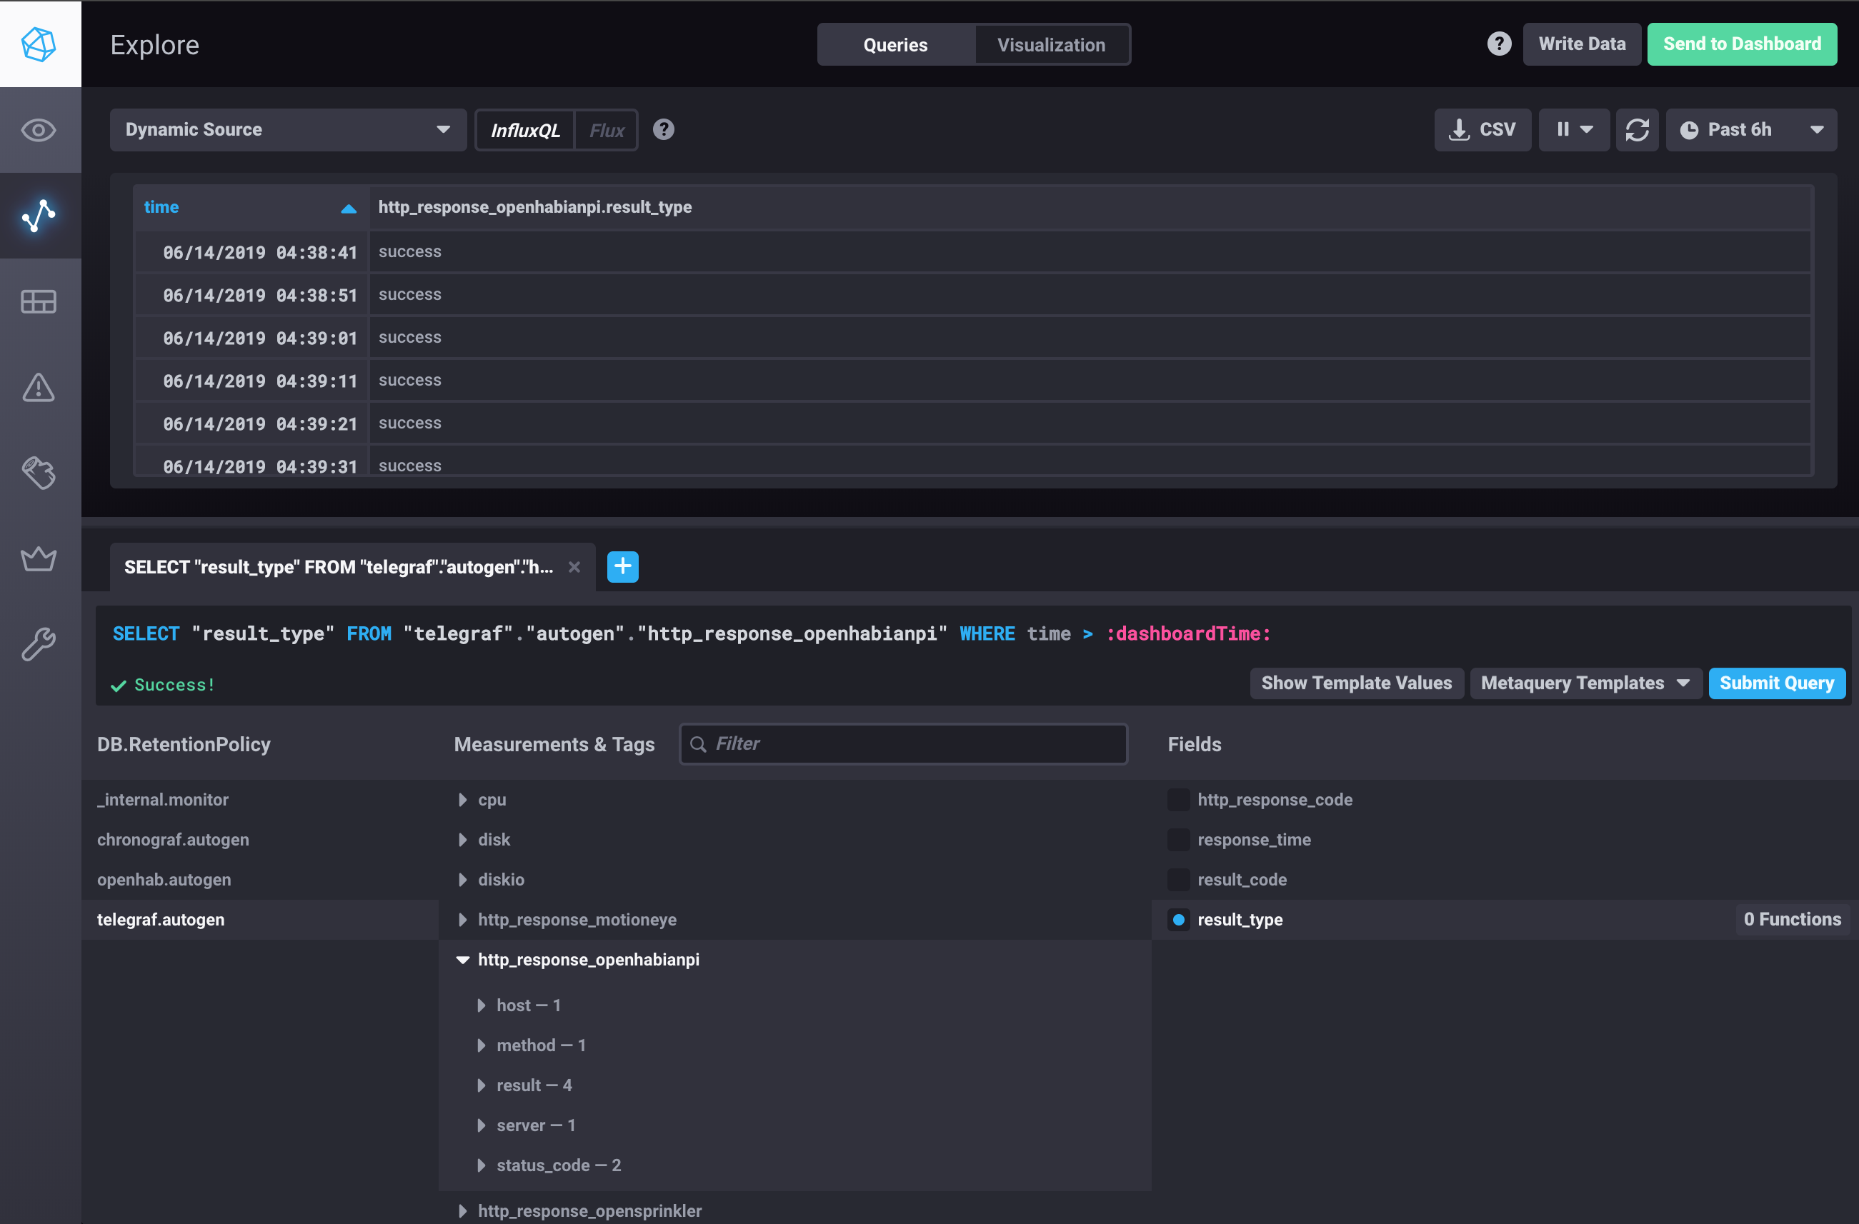This screenshot has width=1859, height=1224.
Task: Deselect the result_type field
Action: [x=1178, y=920]
